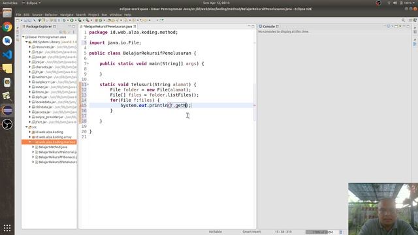Open the Window menu
418x235 pixels.
point(116,14)
